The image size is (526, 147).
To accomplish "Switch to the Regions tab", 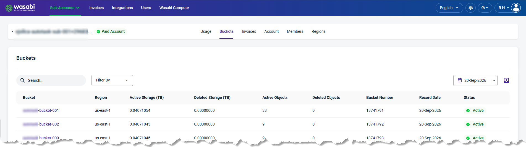I will point(318,31).
